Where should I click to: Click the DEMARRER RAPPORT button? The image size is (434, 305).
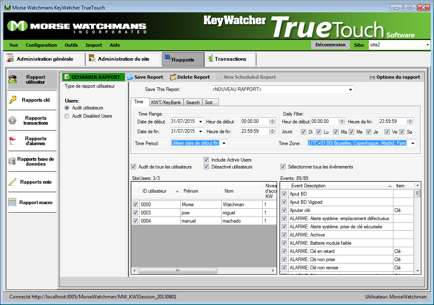[x=93, y=77]
